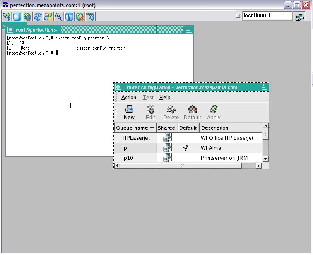Click the printer list scroll up arrow

coord(265,126)
